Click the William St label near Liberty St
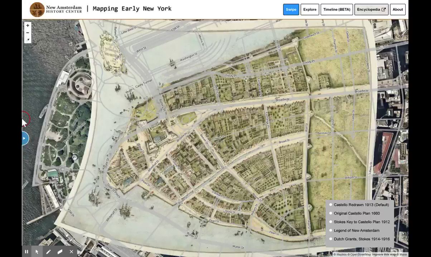Screen dimensions: 431x257 (351, 177)
